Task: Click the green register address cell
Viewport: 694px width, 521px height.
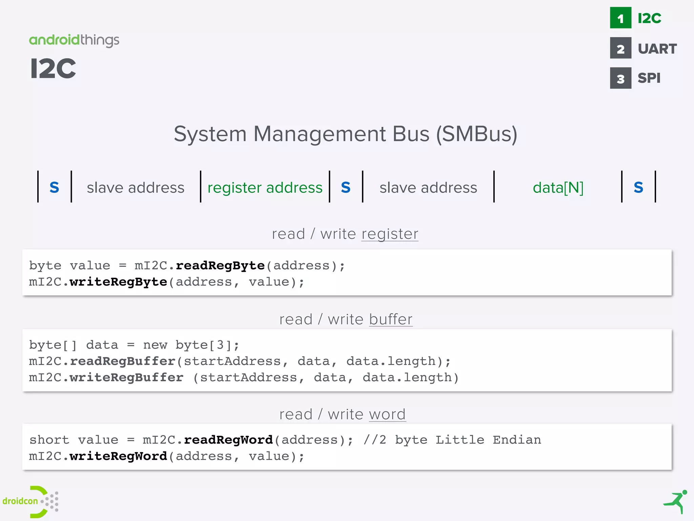Action: pos(265,188)
